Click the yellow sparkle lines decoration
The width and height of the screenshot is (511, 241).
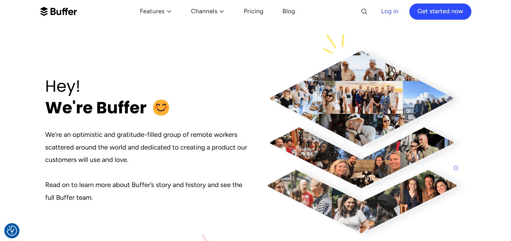(334, 43)
